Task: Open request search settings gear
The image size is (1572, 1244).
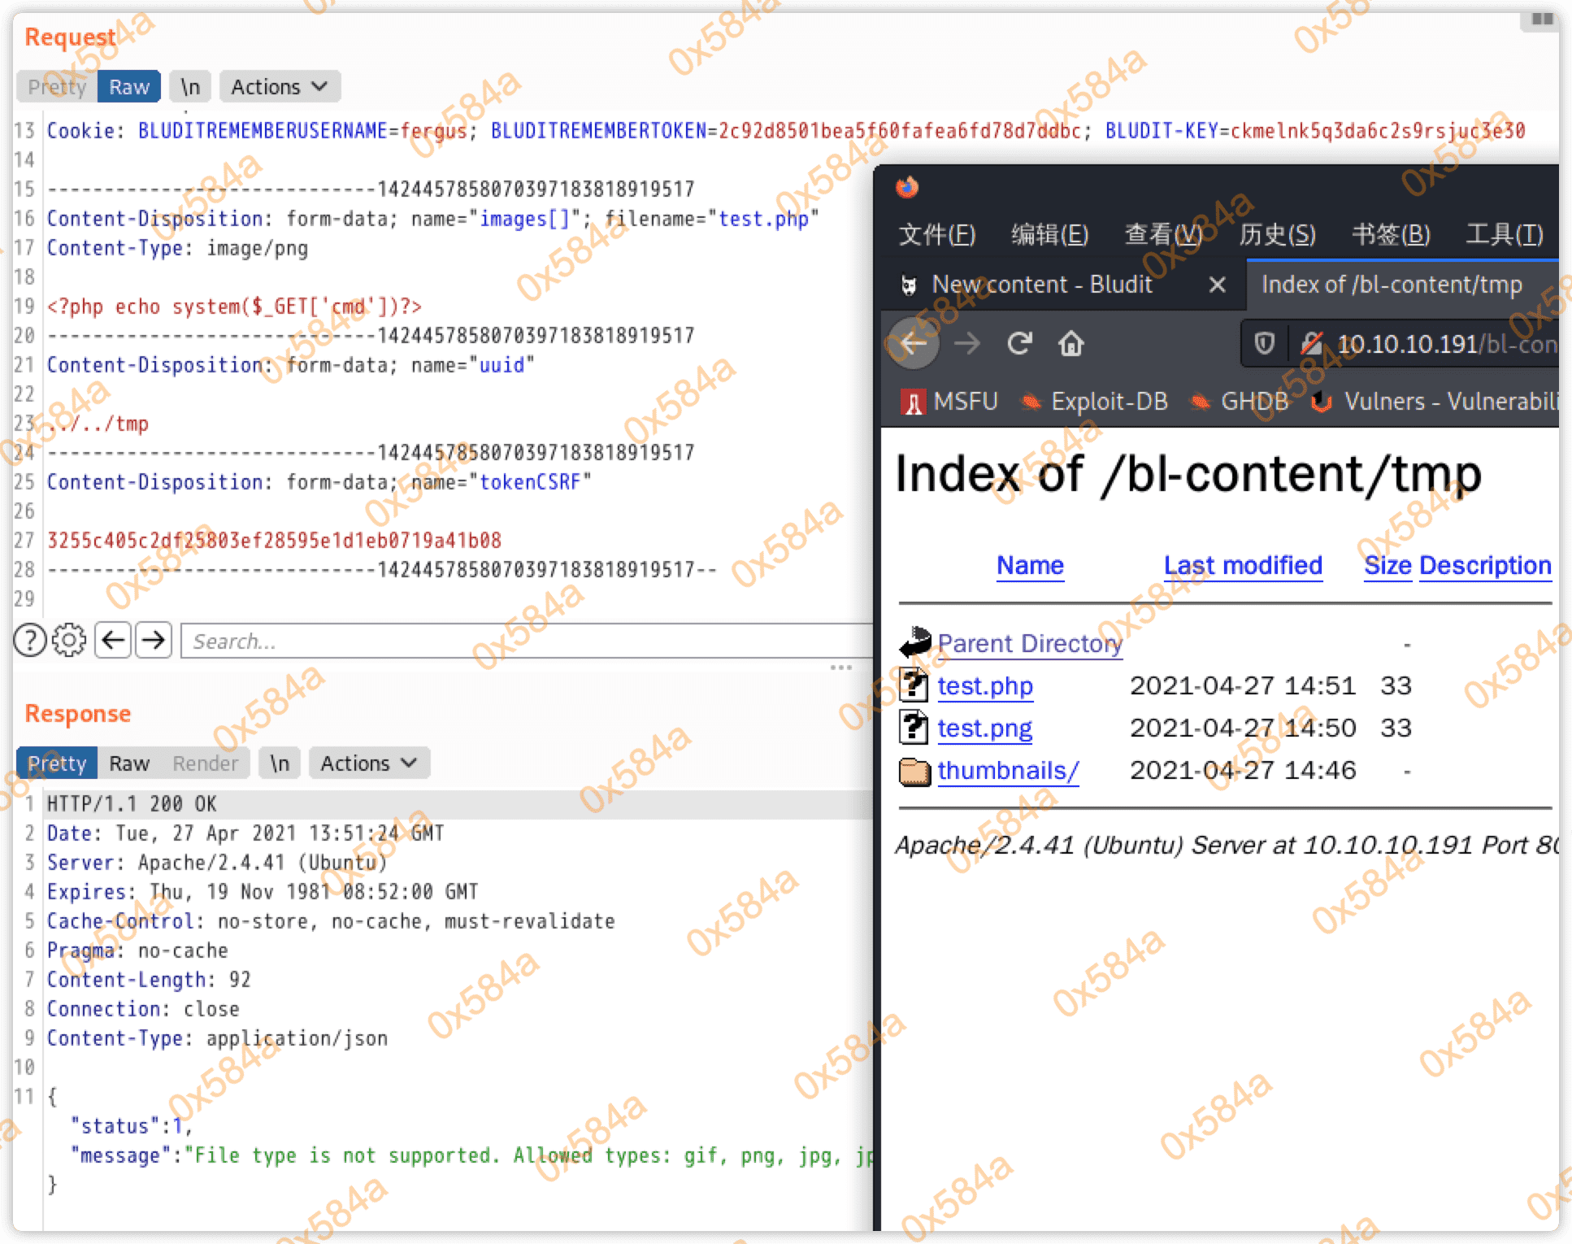Action: pyautogui.click(x=69, y=641)
